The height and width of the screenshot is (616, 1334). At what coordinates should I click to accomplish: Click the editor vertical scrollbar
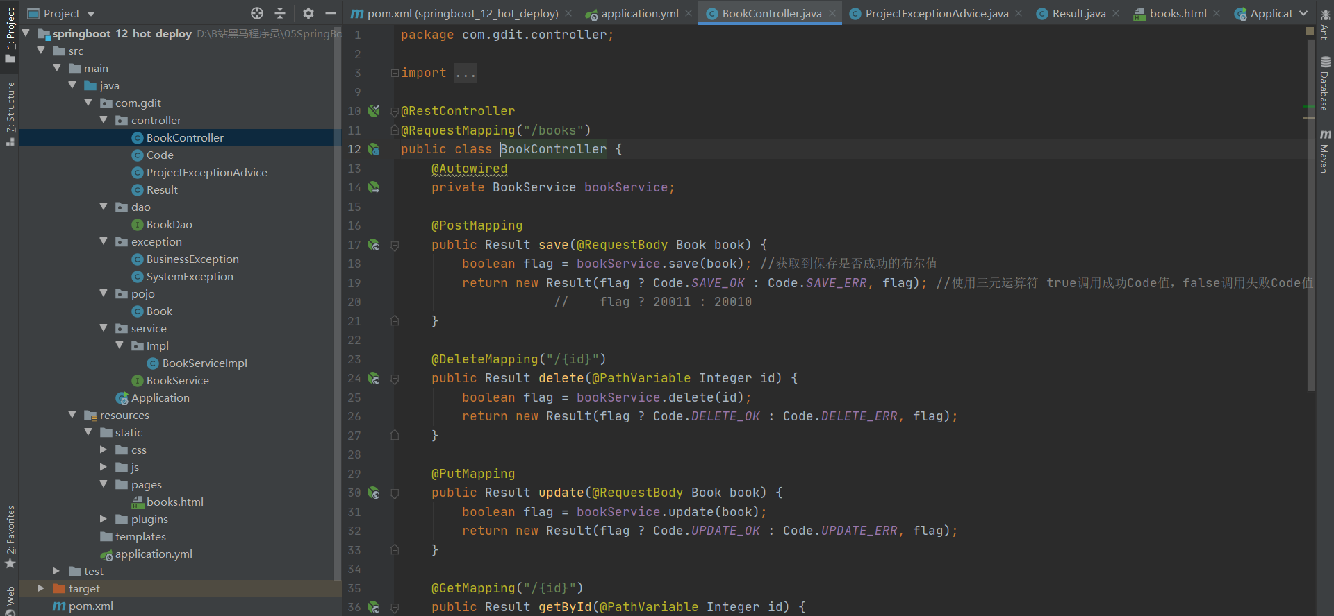coord(1310,208)
